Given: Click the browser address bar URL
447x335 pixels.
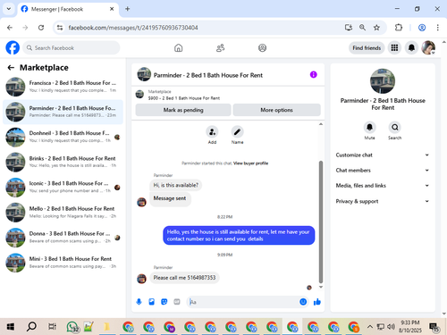Looking at the screenshot, I should click(x=133, y=28).
